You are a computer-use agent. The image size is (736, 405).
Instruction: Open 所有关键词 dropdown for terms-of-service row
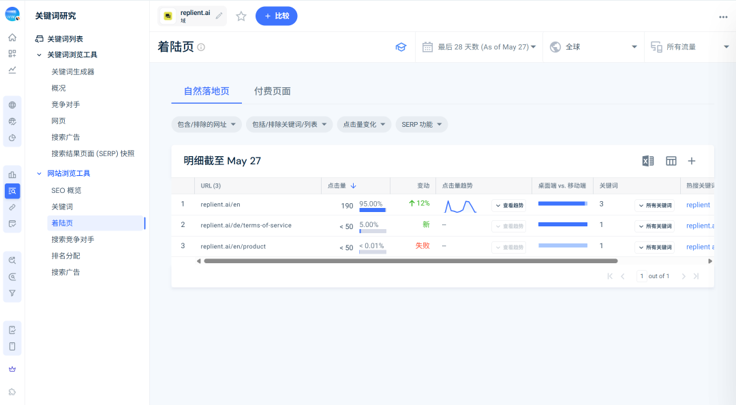pos(654,226)
